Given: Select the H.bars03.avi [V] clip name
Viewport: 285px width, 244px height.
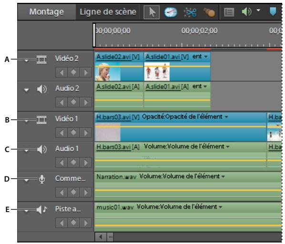Looking at the screenshot, I should pos(118,117).
